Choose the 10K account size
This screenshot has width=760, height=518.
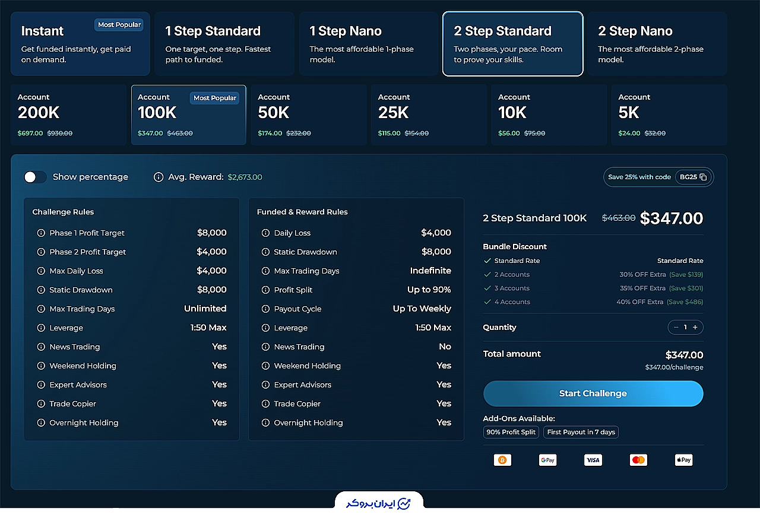tap(549, 115)
